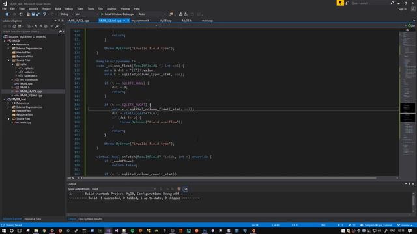The height and width of the screenshot is (234, 417).
Task: Open the Debug menu
Action: pos(69,8)
